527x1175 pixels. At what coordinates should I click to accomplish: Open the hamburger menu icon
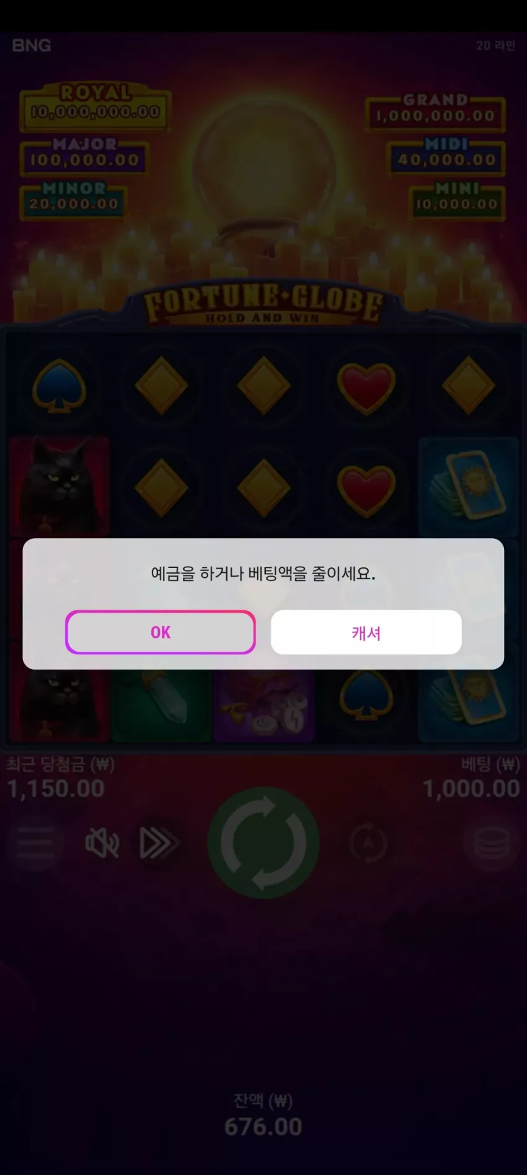35,843
